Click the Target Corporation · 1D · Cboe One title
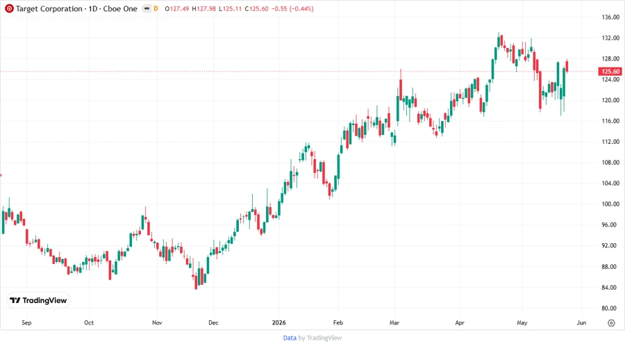This screenshot has height=346, width=625. tap(76, 9)
